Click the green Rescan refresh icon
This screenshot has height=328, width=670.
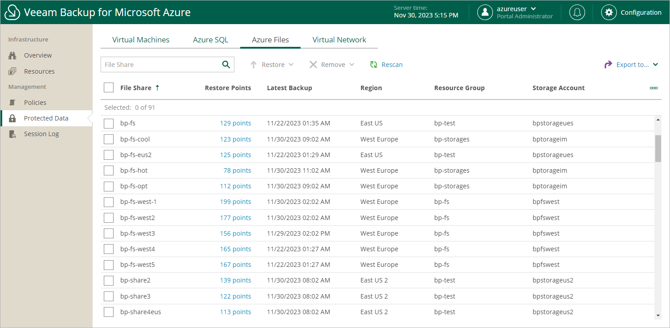[374, 65]
